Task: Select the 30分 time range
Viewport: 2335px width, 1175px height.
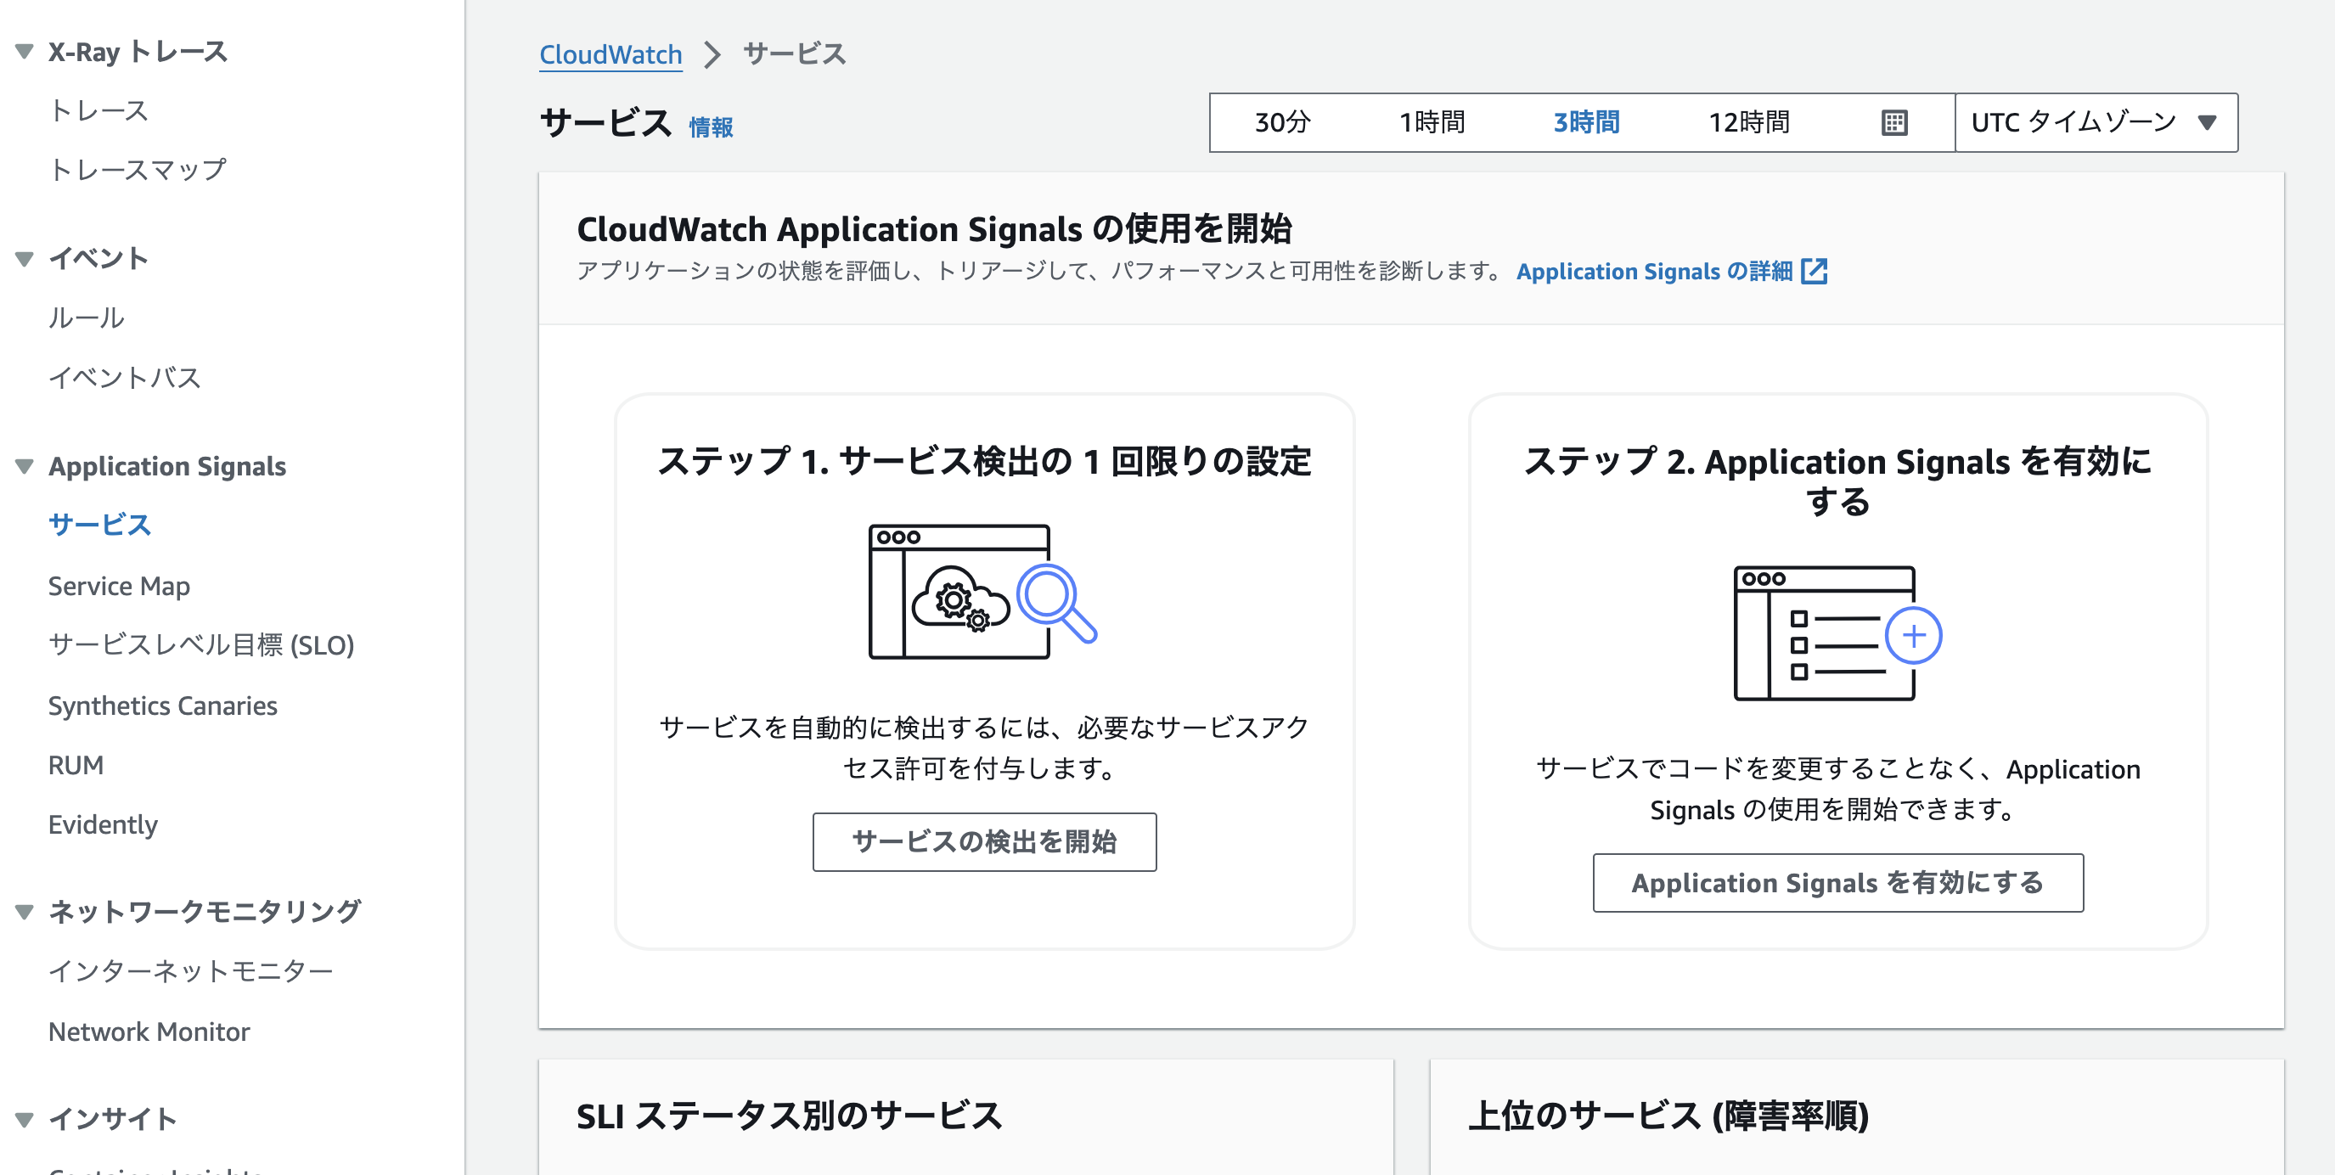Action: (x=1282, y=122)
